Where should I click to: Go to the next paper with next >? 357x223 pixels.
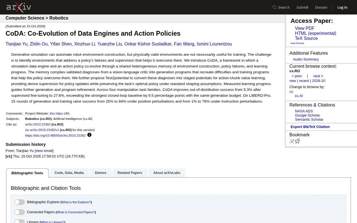(318, 76)
